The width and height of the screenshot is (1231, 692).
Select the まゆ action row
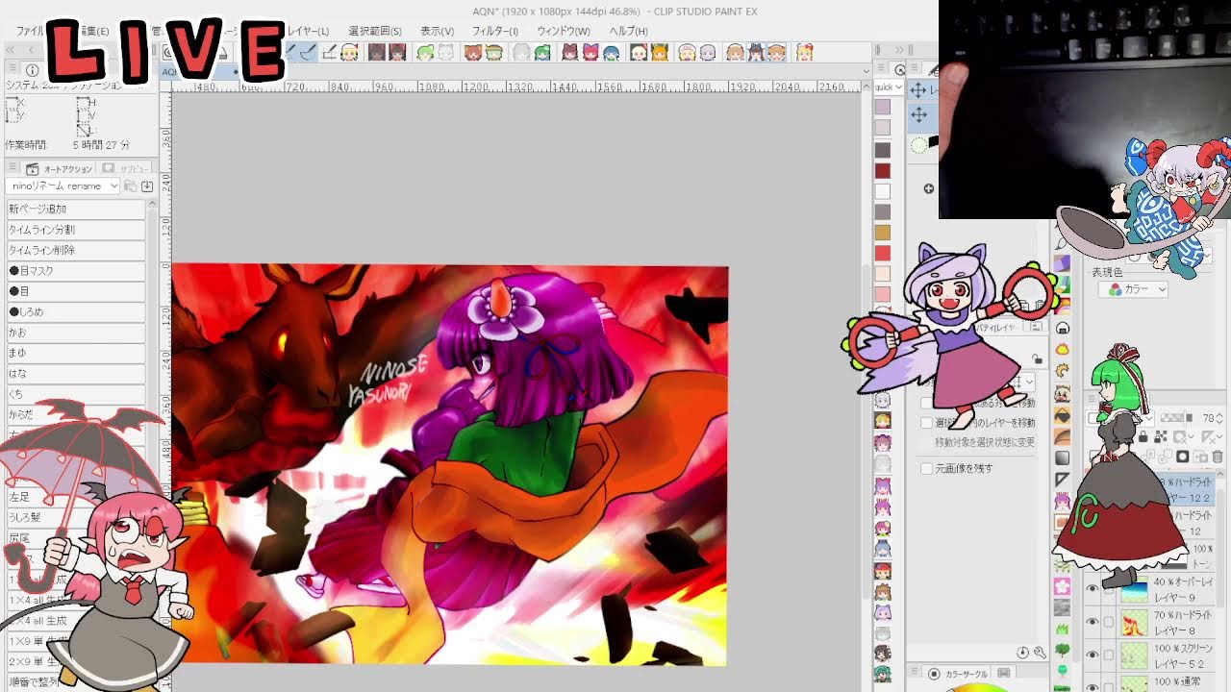(x=76, y=353)
